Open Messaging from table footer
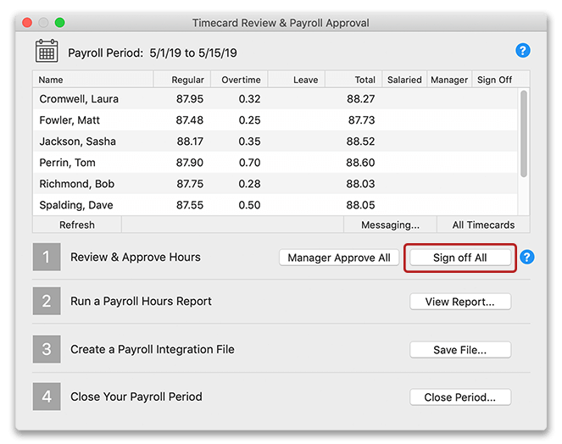Image resolution: width=562 pixels, height=444 pixels. 390,225
